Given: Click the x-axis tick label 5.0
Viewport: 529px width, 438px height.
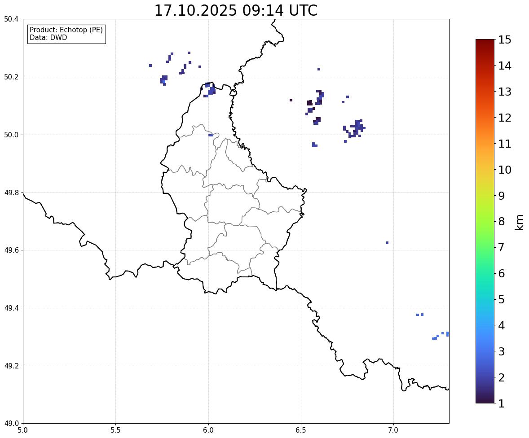Looking at the screenshot, I should pos(23,430).
